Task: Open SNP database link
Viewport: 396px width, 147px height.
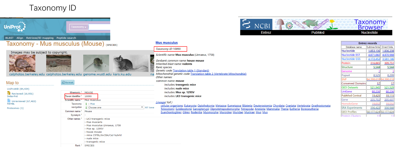Action: 344,79
